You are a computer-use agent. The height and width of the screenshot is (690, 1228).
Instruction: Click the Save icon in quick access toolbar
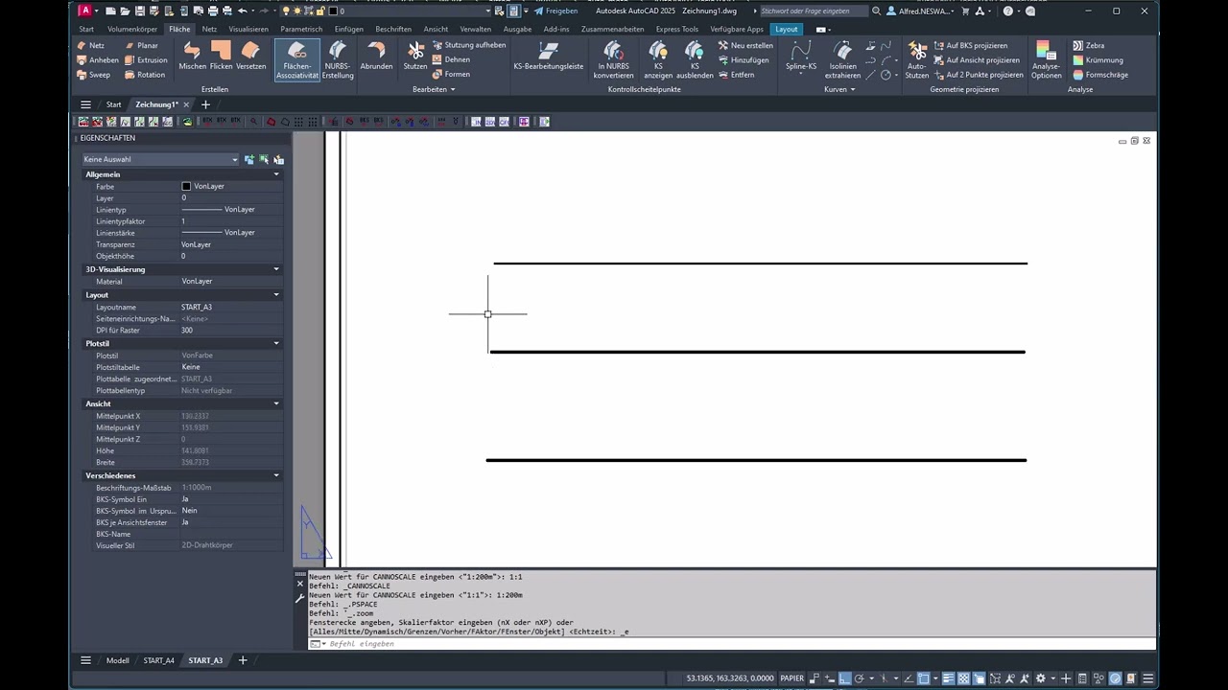(140, 11)
